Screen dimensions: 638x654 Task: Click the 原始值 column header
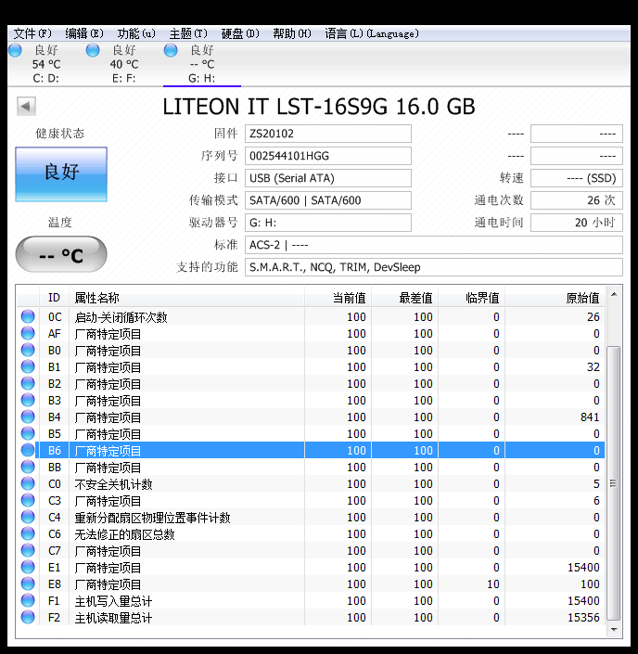click(x=555, y=298)
